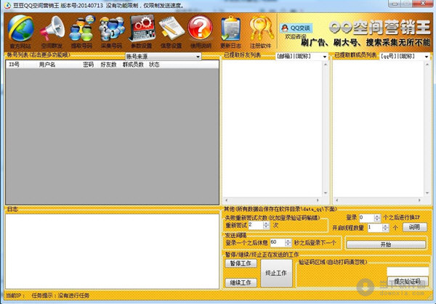Click the friends list scroll-left arrow
Viewport: 436px width, 304px height.
point(226,200)
